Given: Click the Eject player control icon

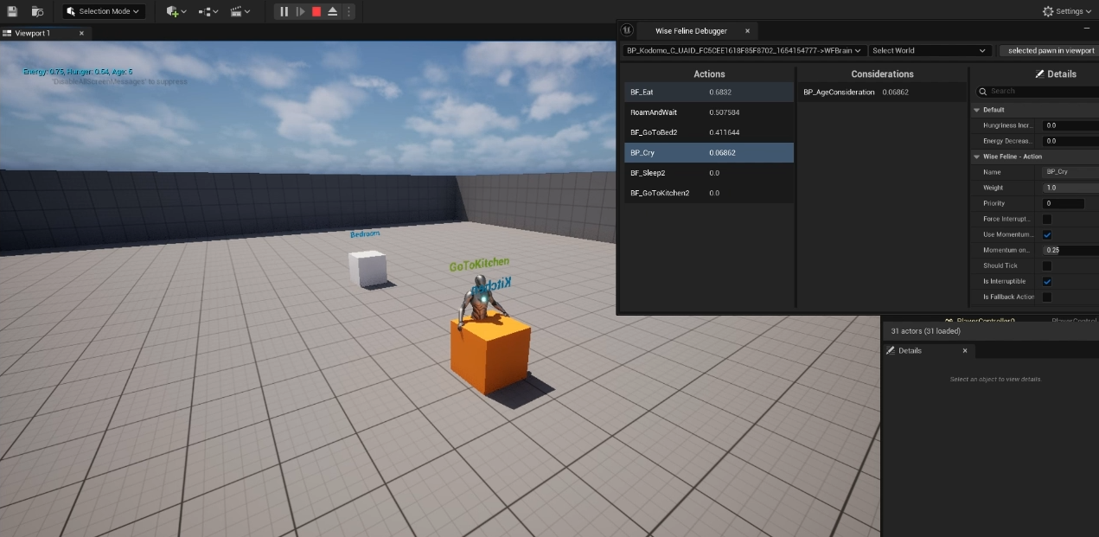Looking at the screenshot, I should (x=332, y=11).
